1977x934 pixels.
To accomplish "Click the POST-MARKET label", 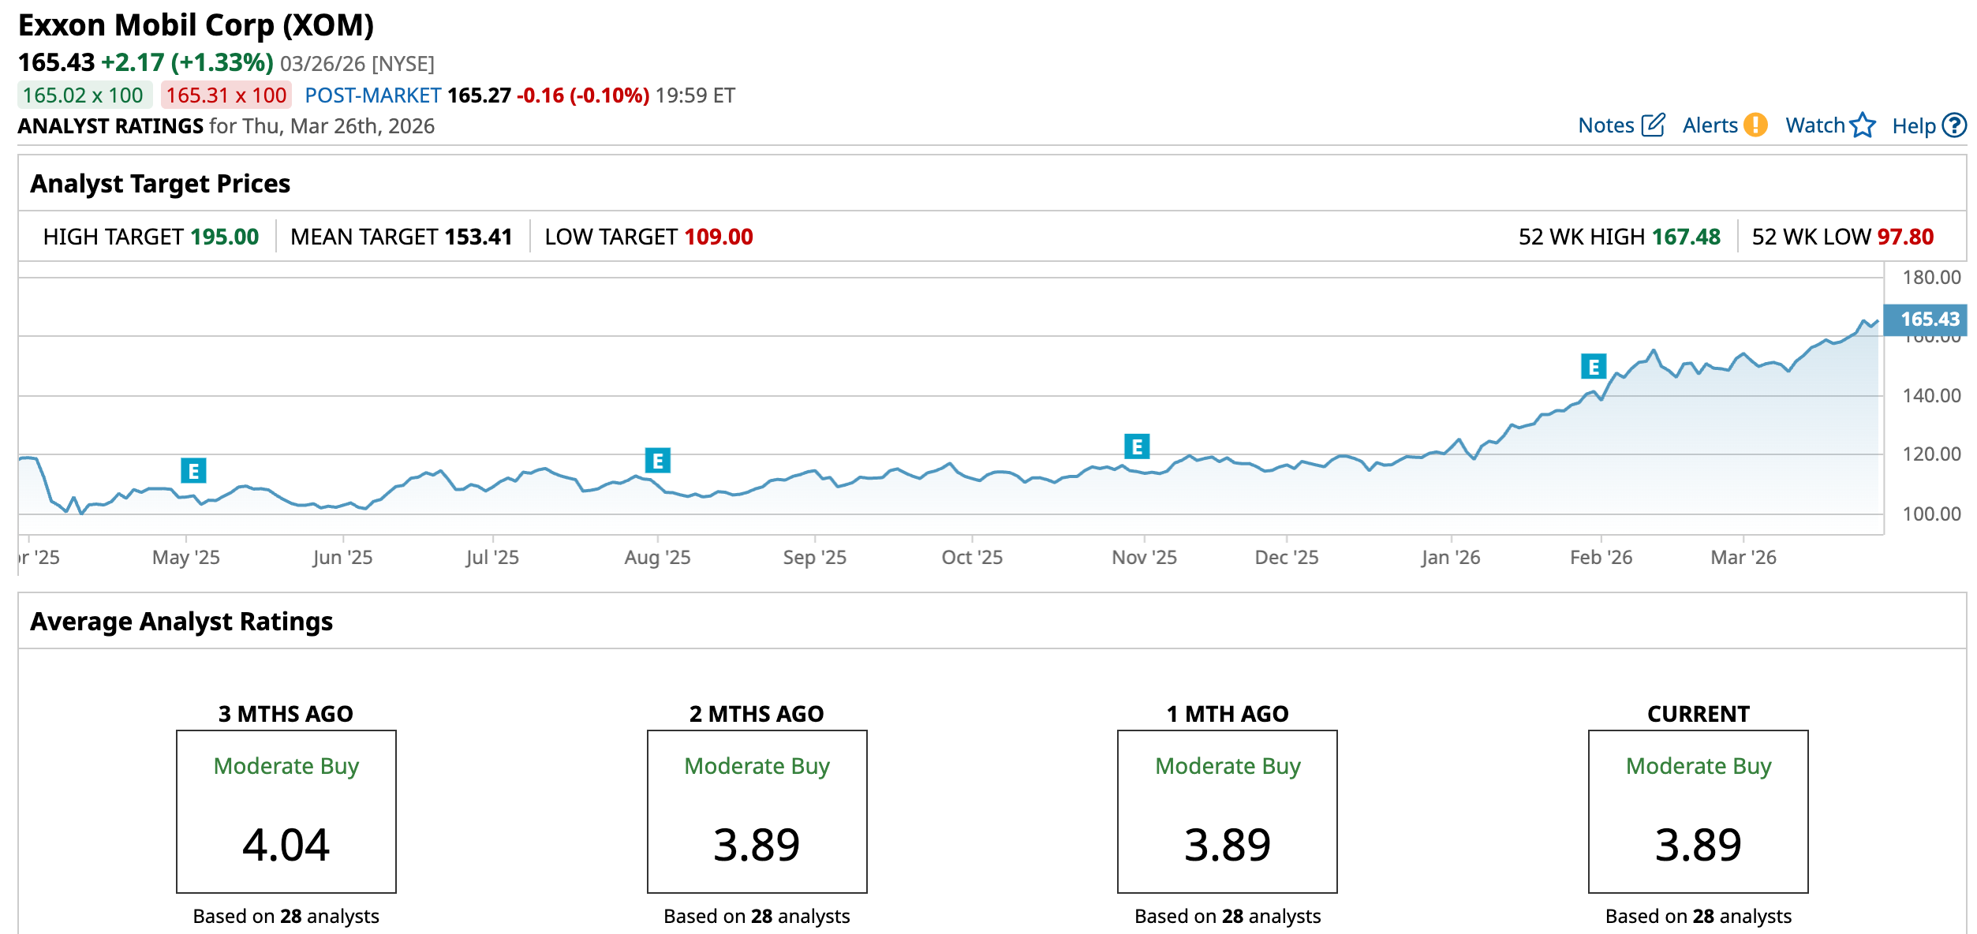I will (x=372, y=95).
